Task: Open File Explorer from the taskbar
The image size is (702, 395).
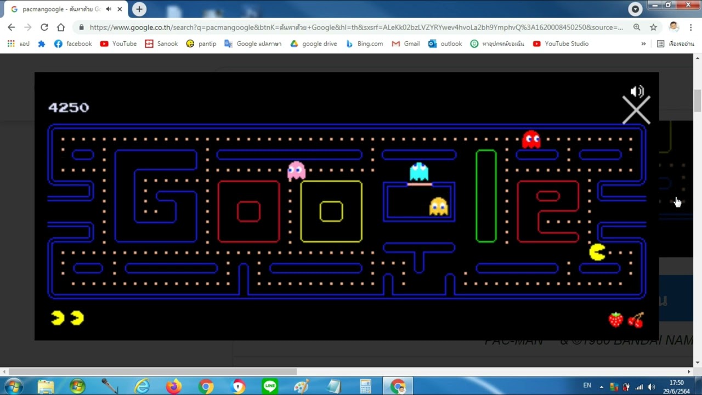Action: [x=46, y=387]
